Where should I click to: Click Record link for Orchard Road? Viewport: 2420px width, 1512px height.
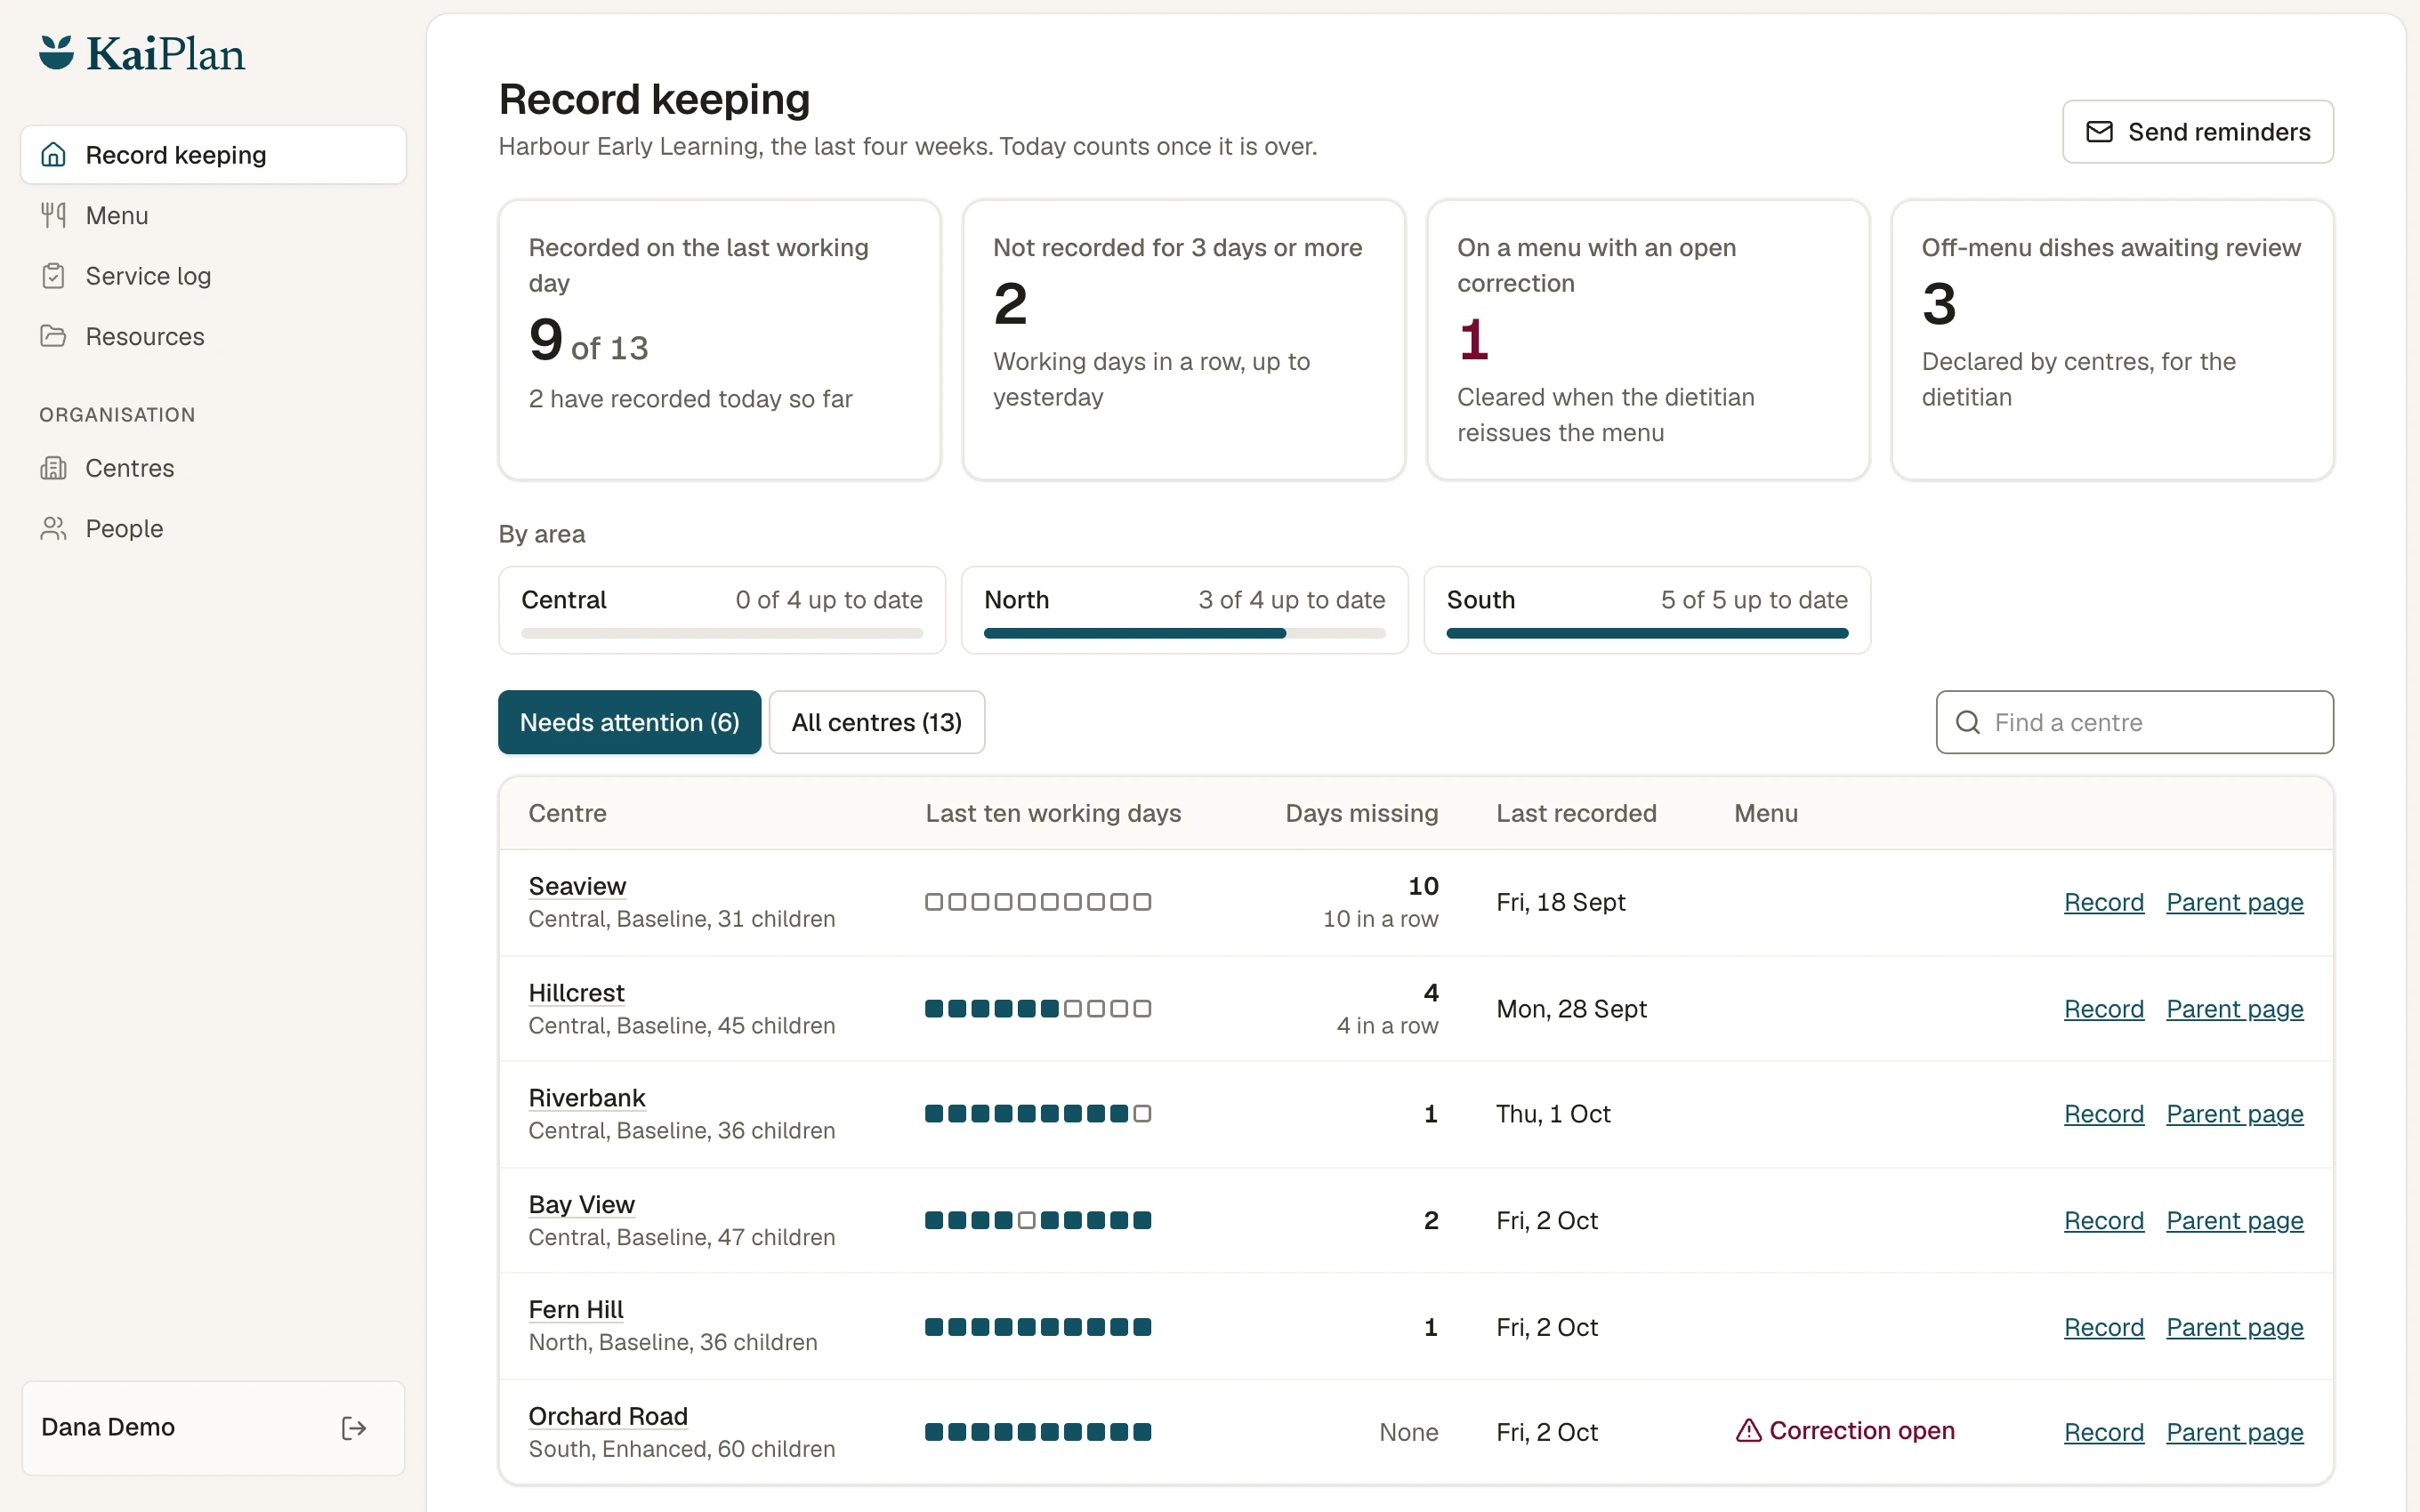(2104, 1433)
